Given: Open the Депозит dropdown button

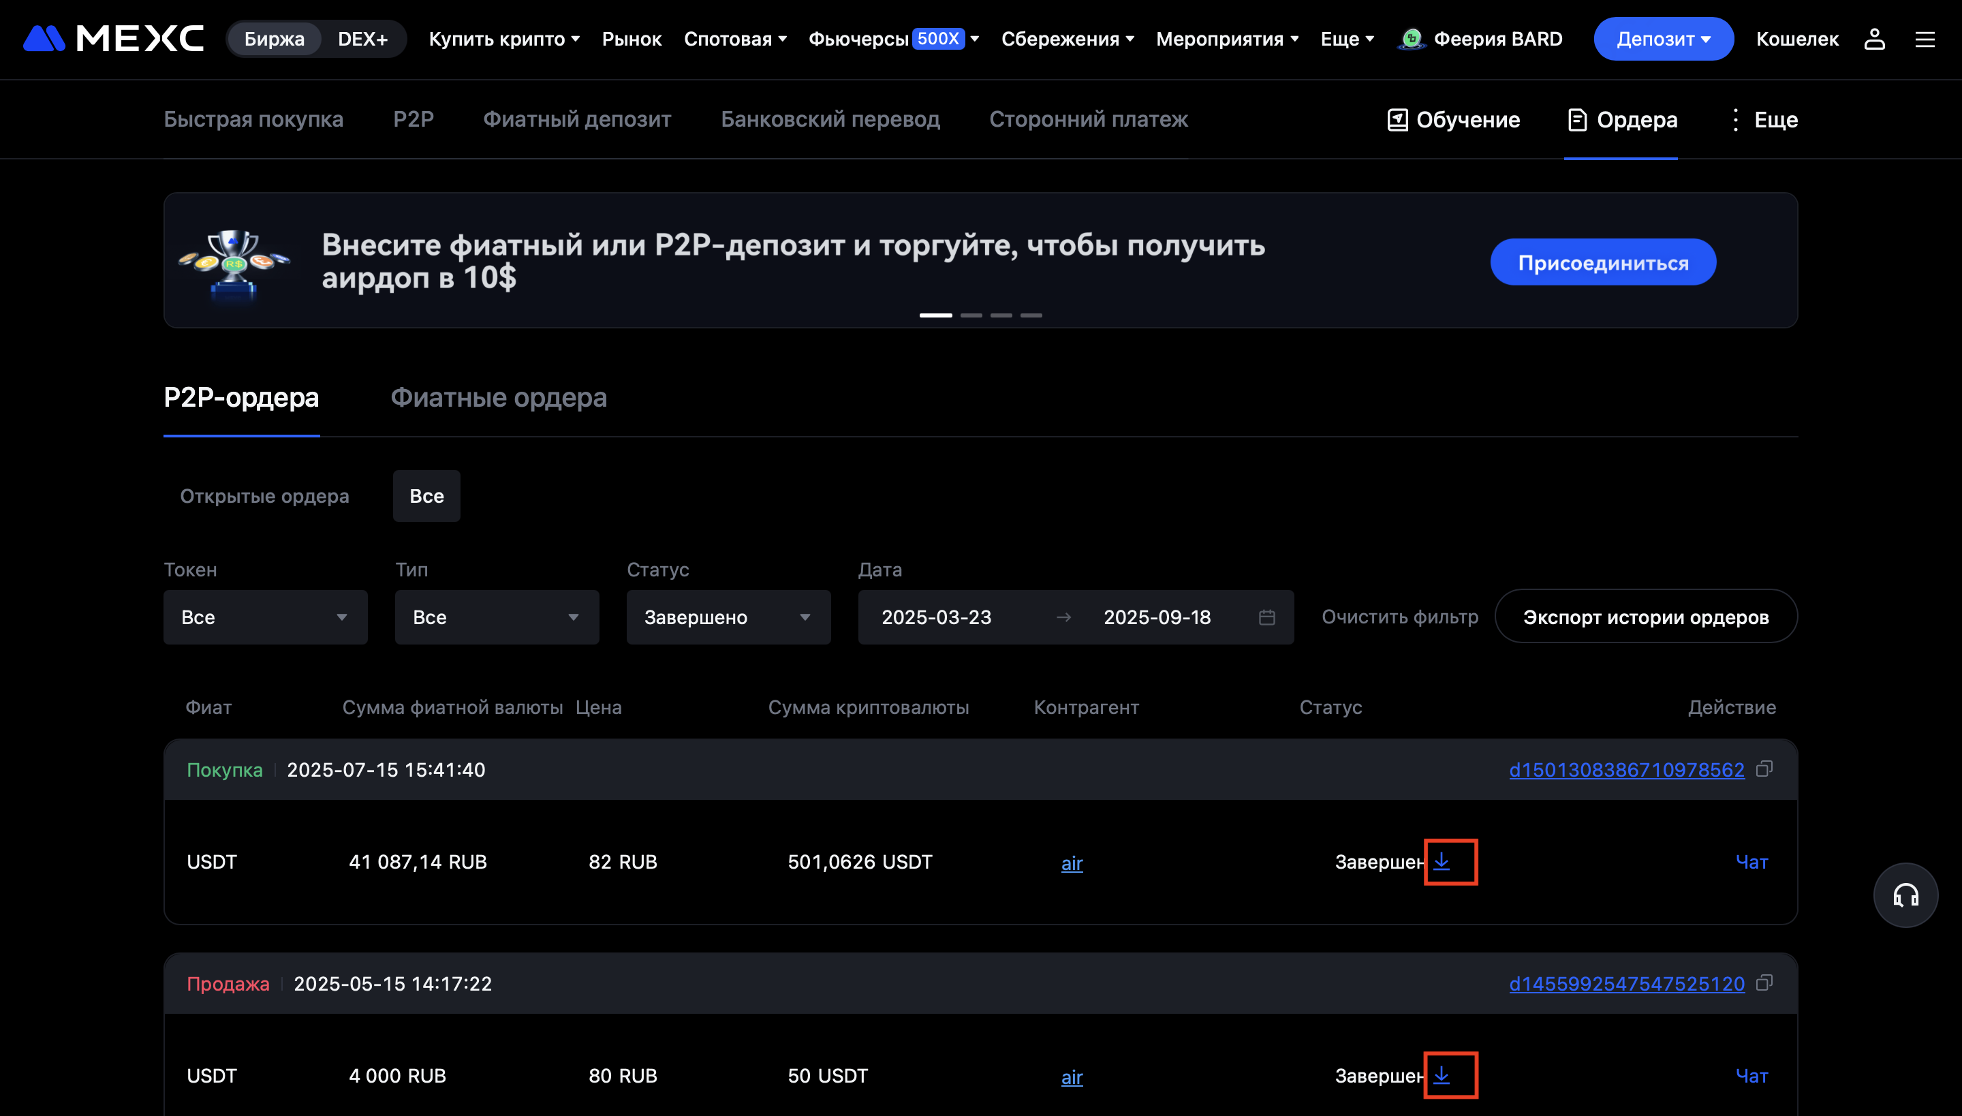Looking at the screenshot, I should [1663, 39].
